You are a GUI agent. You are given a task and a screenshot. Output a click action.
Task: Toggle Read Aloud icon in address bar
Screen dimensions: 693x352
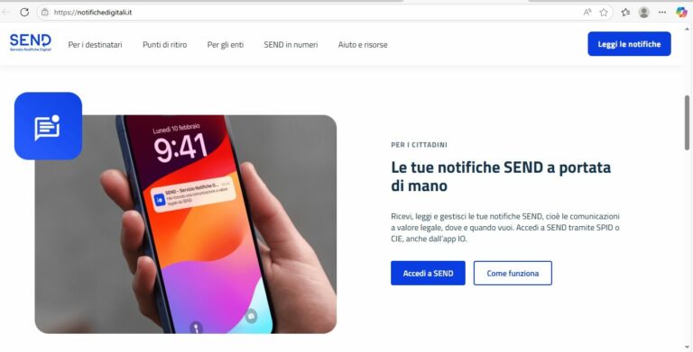point(587,13)
